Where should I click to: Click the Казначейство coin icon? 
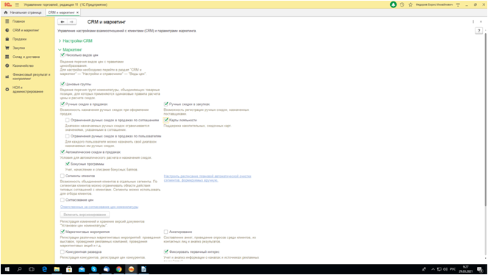[x=7, y=65]
